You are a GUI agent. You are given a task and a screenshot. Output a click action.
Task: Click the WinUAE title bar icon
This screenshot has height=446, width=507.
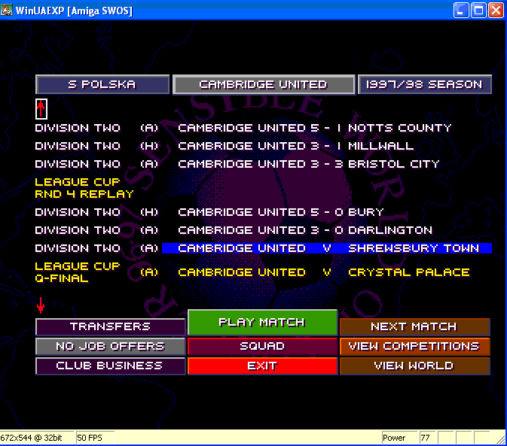click(8, 10)
